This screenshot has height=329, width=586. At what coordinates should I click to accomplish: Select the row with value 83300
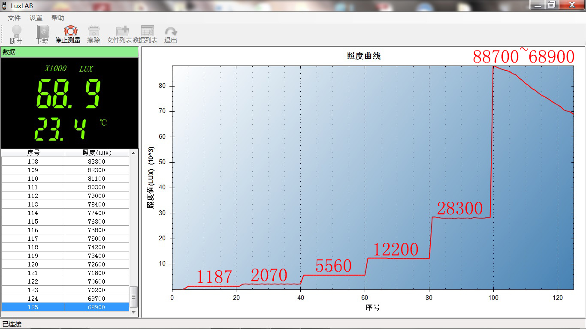65,162
